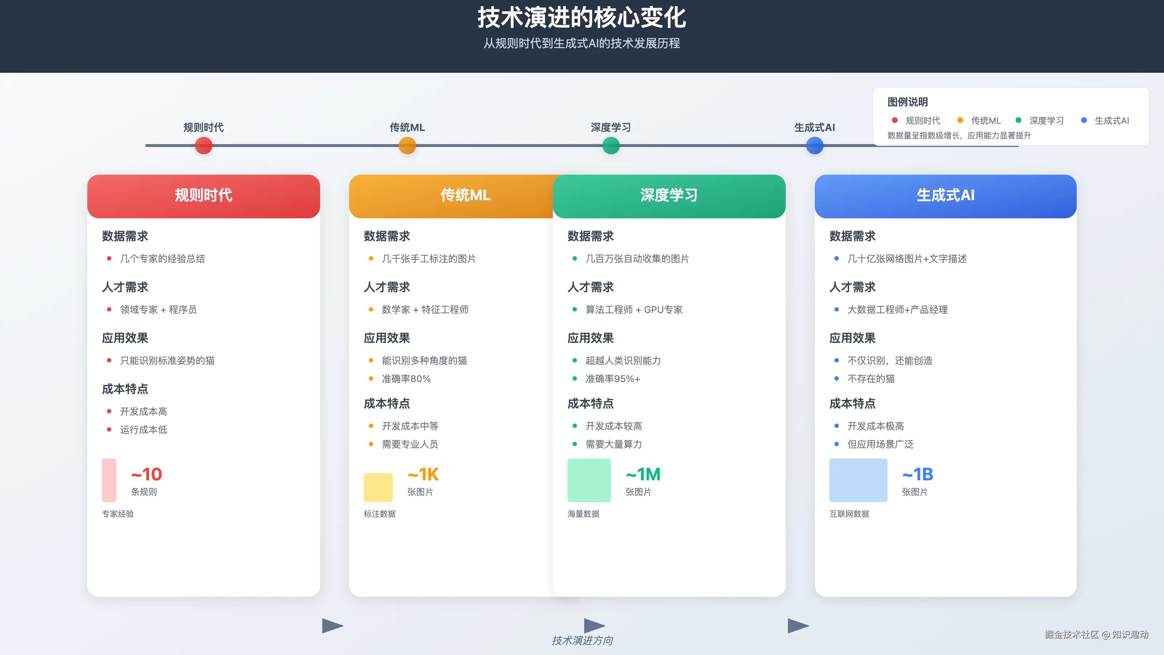Viewport: 1164px width, 655px height.
Task: Click the yellow ~1K data block
Action: click(378, 487)
